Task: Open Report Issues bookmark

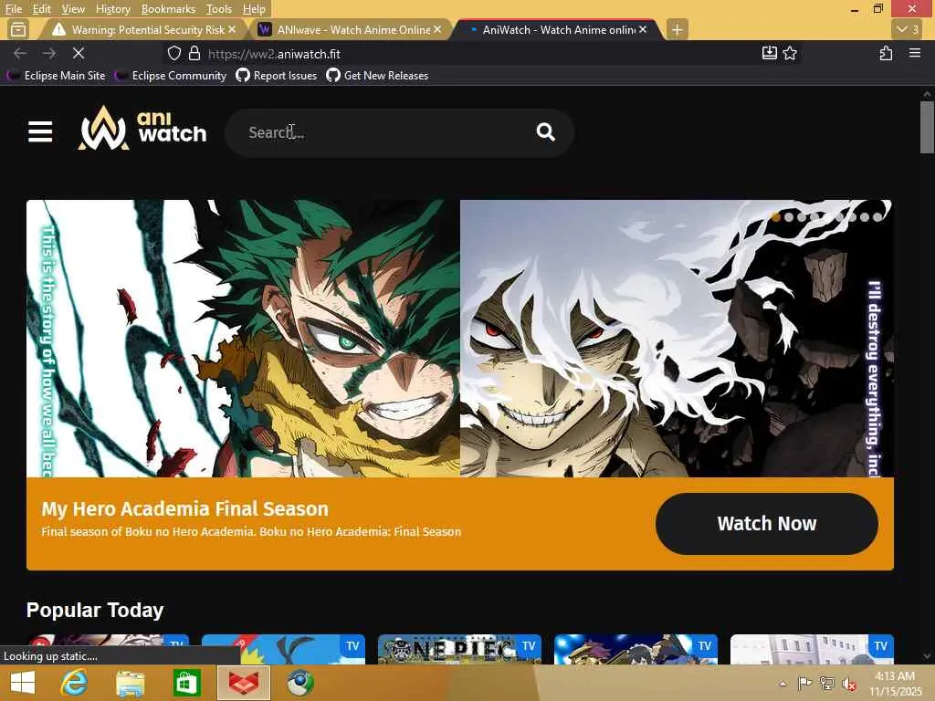Action: [x=276, y=76]
